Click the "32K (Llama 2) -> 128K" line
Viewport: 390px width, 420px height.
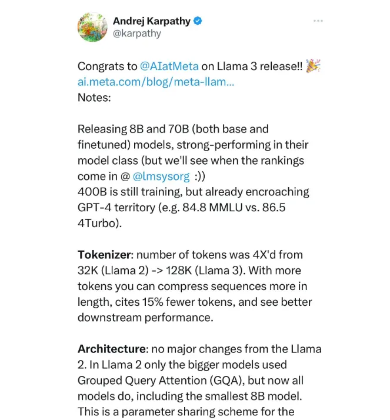pyautogui.click(x=135, y=271)
